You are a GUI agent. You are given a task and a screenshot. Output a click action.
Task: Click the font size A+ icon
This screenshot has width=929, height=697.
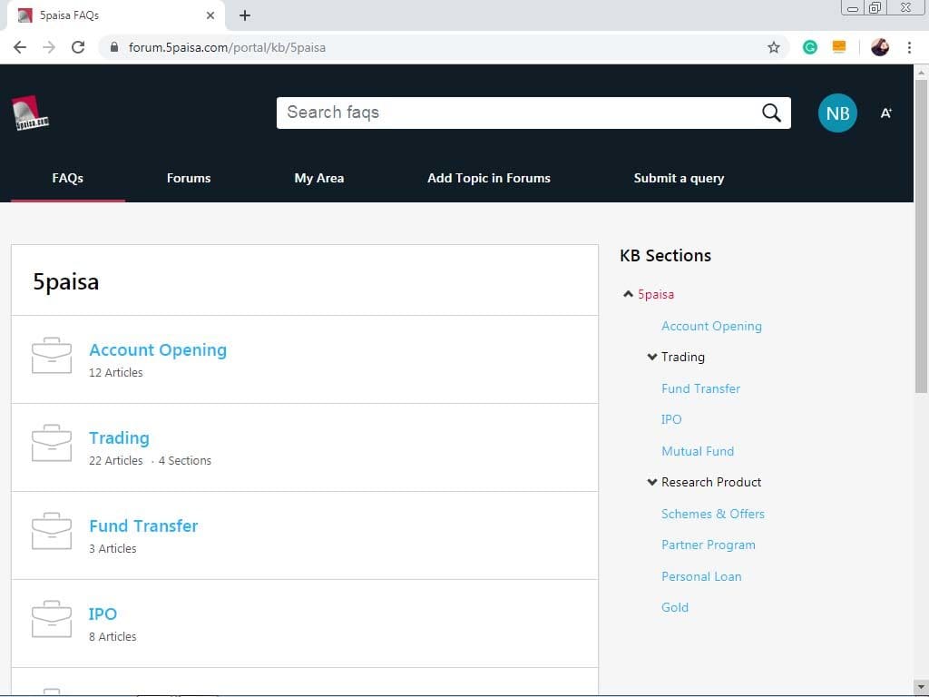[885, 113]
